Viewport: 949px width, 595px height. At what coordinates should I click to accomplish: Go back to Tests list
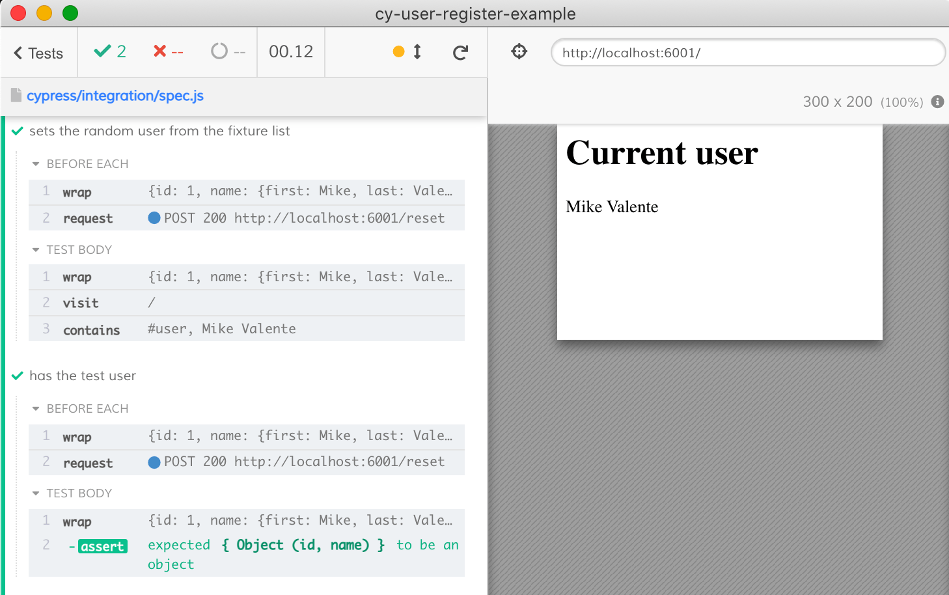(x=38, y=53)
